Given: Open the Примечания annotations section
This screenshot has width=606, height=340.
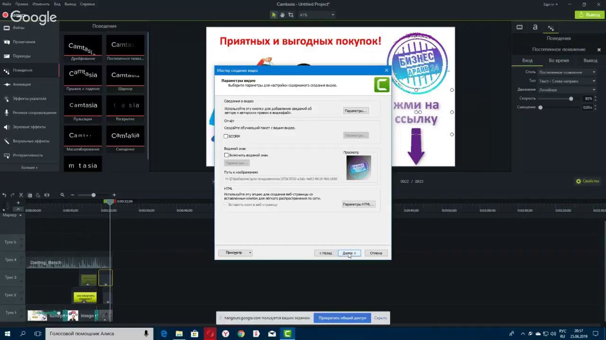Looking at the screenshot, I should point(29,42).
